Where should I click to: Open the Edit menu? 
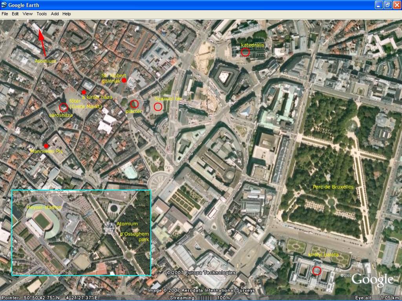coord(15,14)
